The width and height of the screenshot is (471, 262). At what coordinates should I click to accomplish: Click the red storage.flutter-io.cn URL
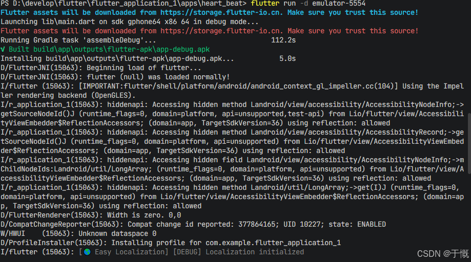point(221,31)
